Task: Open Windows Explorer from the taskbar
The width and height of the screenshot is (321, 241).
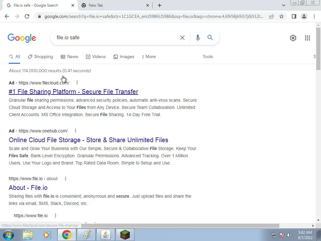Action: 28,235
